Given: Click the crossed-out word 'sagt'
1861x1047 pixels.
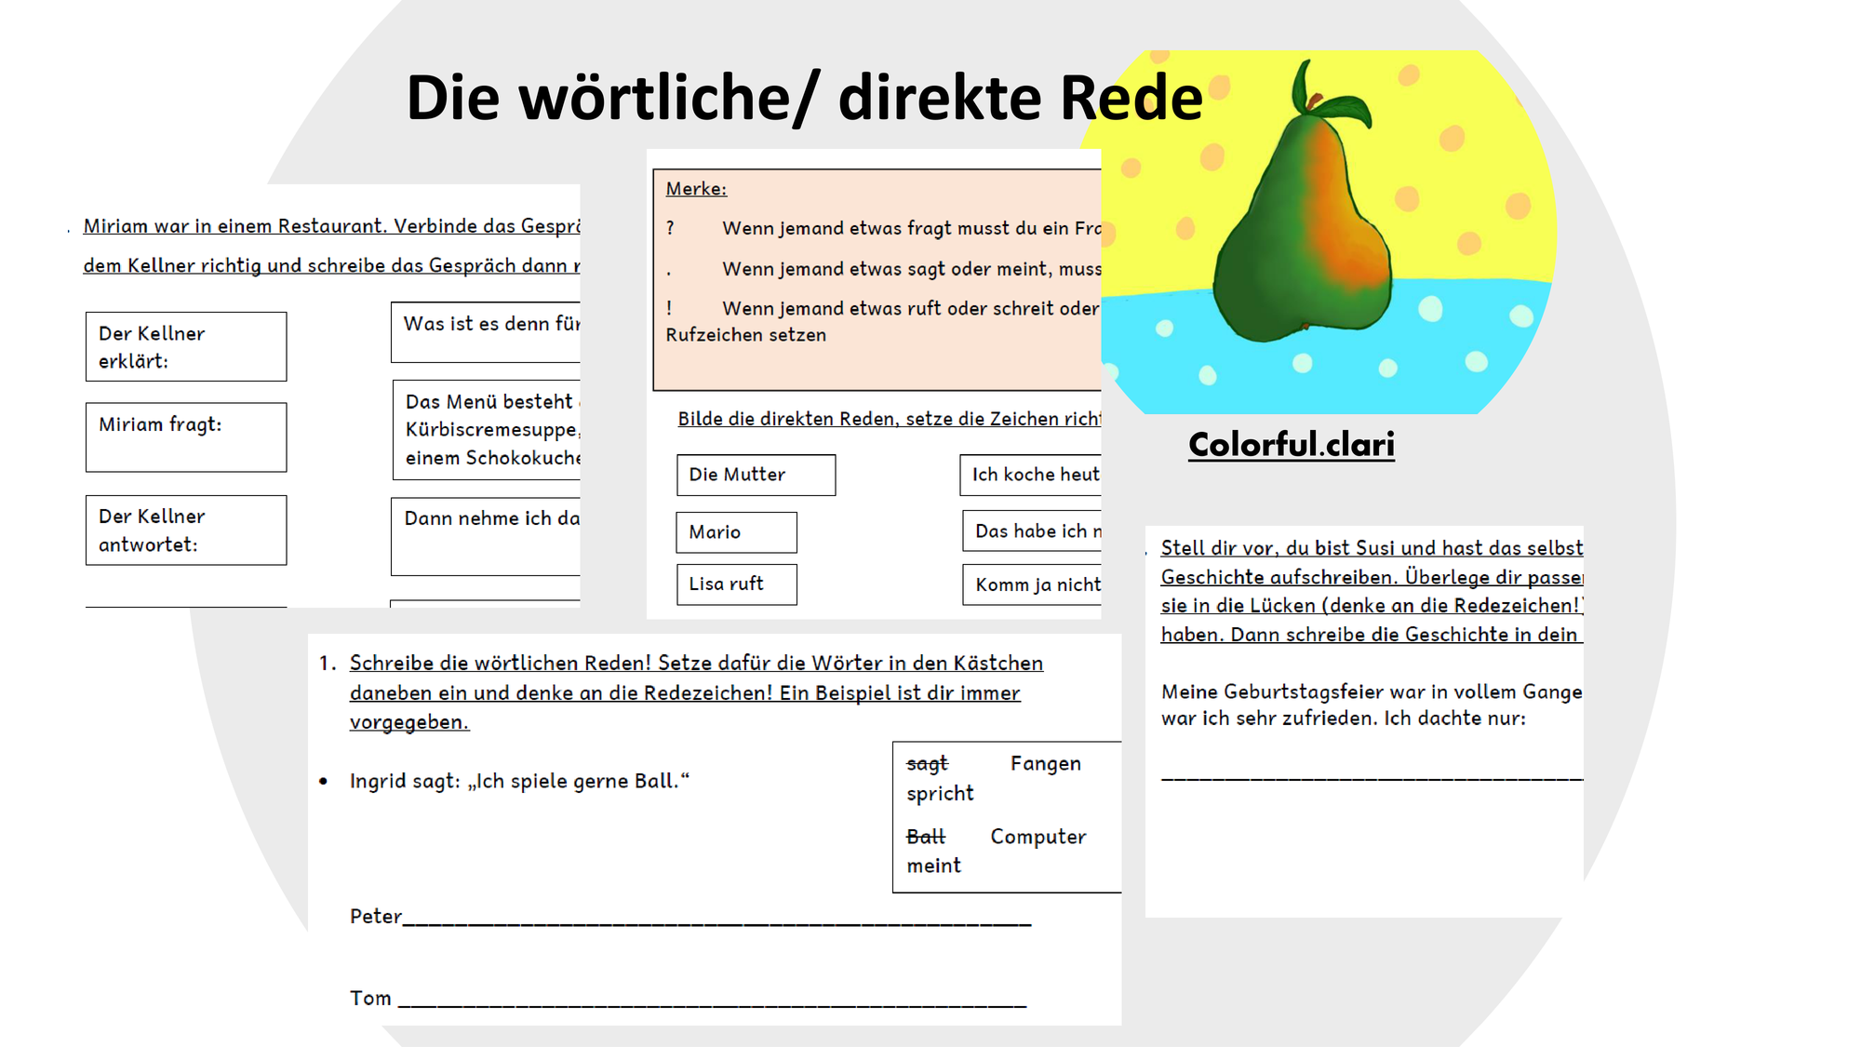Looking at the screenshot, I should tap(927, 764).
